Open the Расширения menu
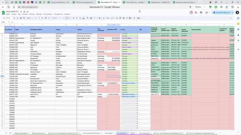Image resolution: width=241 pixels, height=135 pixels. pos(58,14)
